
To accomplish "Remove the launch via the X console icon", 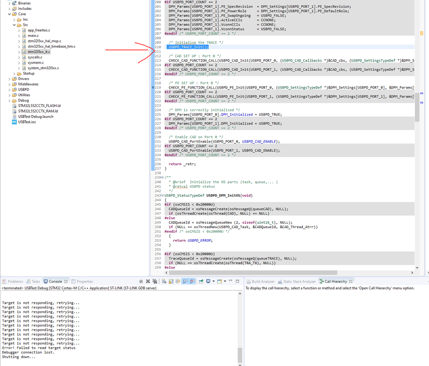I will (148, 281).
